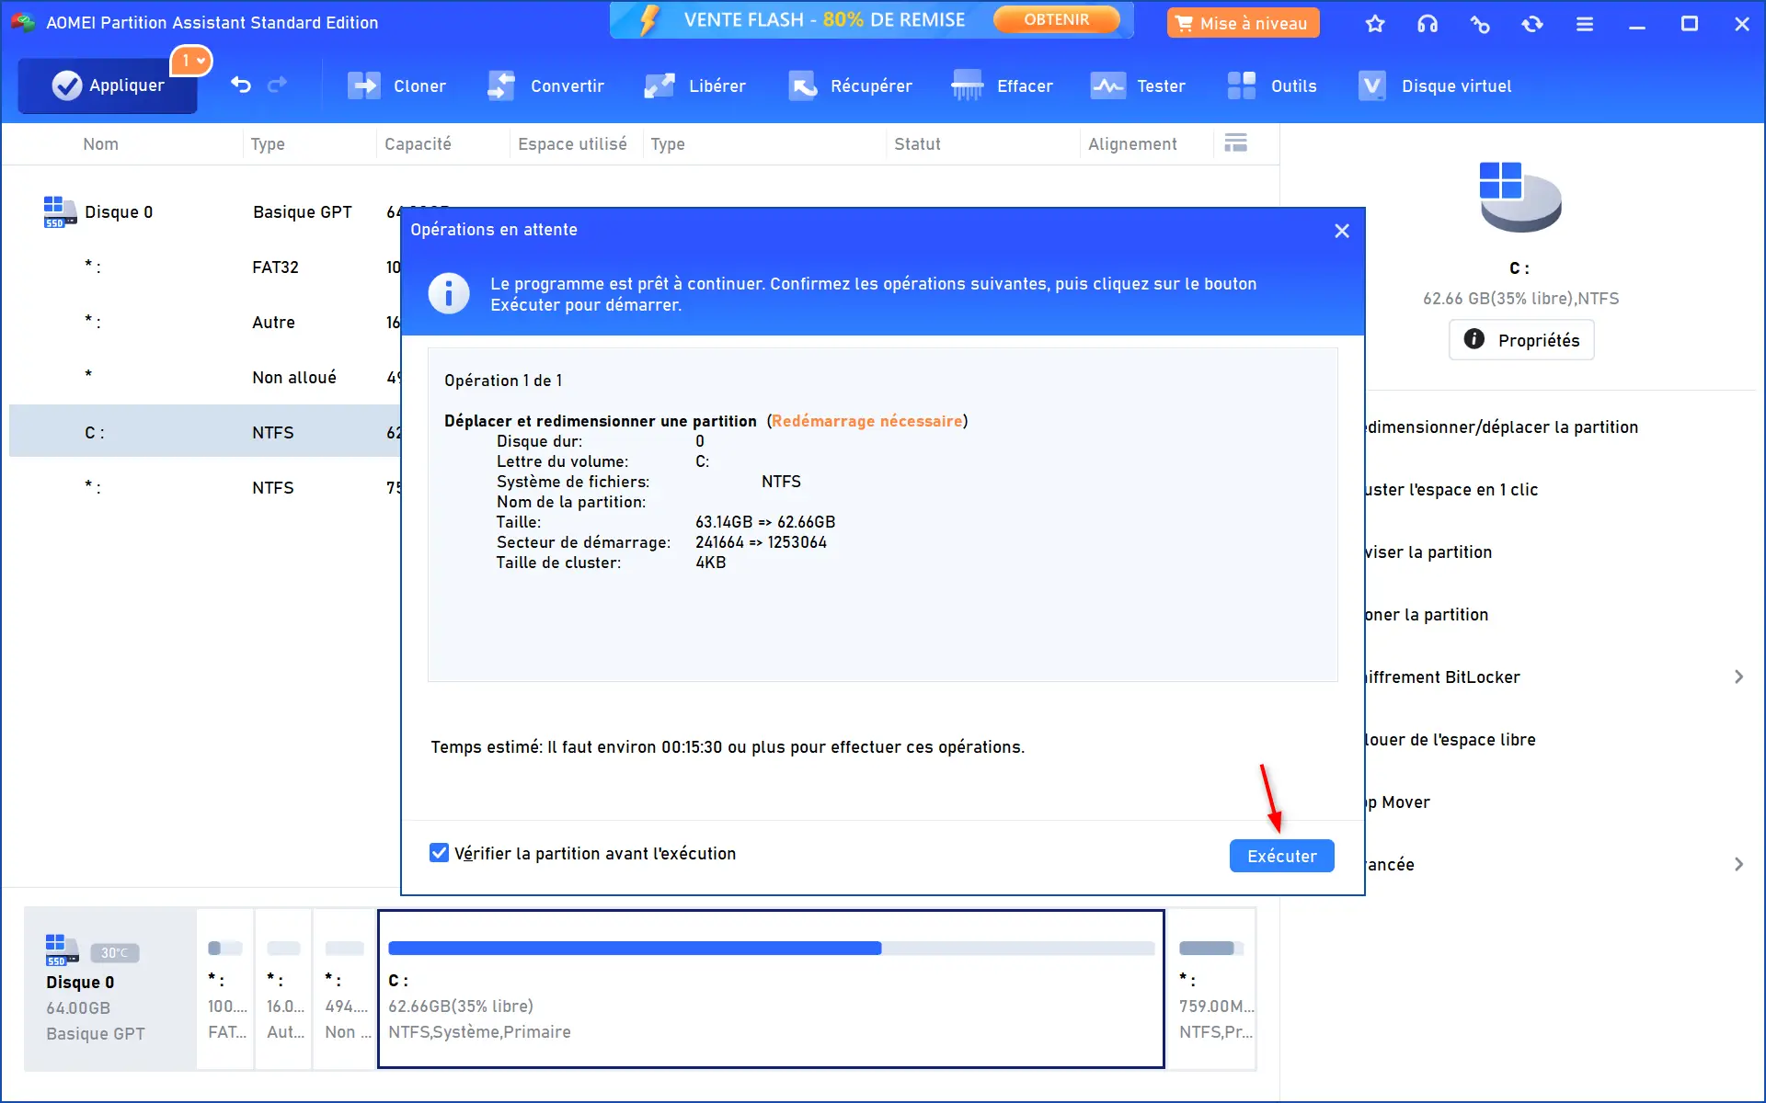Select the C: partition block in disk map
Screen dimensions: 1766x1103
click(771, 989)
